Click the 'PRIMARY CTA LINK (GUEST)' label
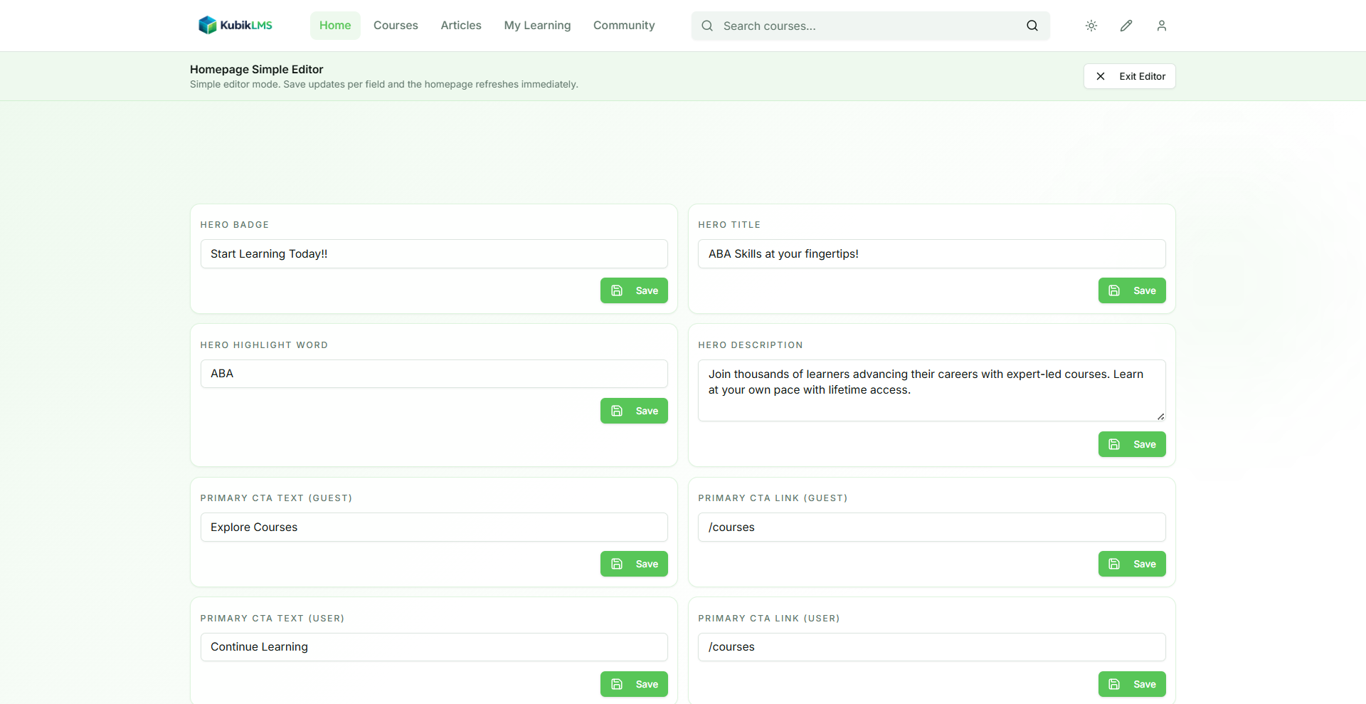Screen dimensions: 1366x704 tap(773, 498)
